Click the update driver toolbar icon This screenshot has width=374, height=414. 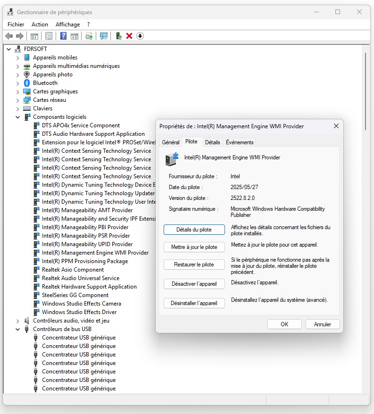(x=119, y=36)
